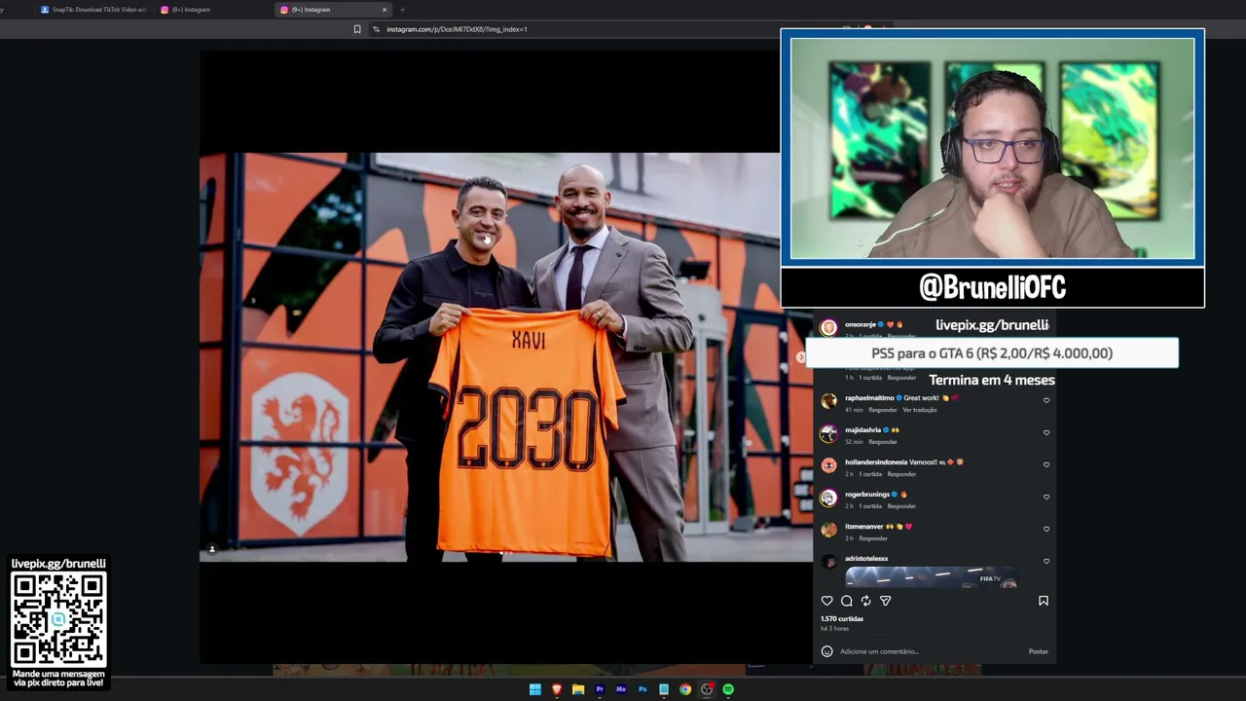Open rogerbrunings's profile avatar
Screen dimensions: 1246x701
pyautogui.click(x=828, y=498)
